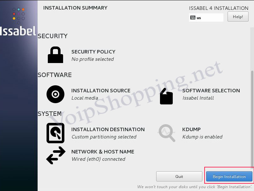Click the keyboard layout icon
This screenshot has width=254, height=191.
tap(193, 18)
